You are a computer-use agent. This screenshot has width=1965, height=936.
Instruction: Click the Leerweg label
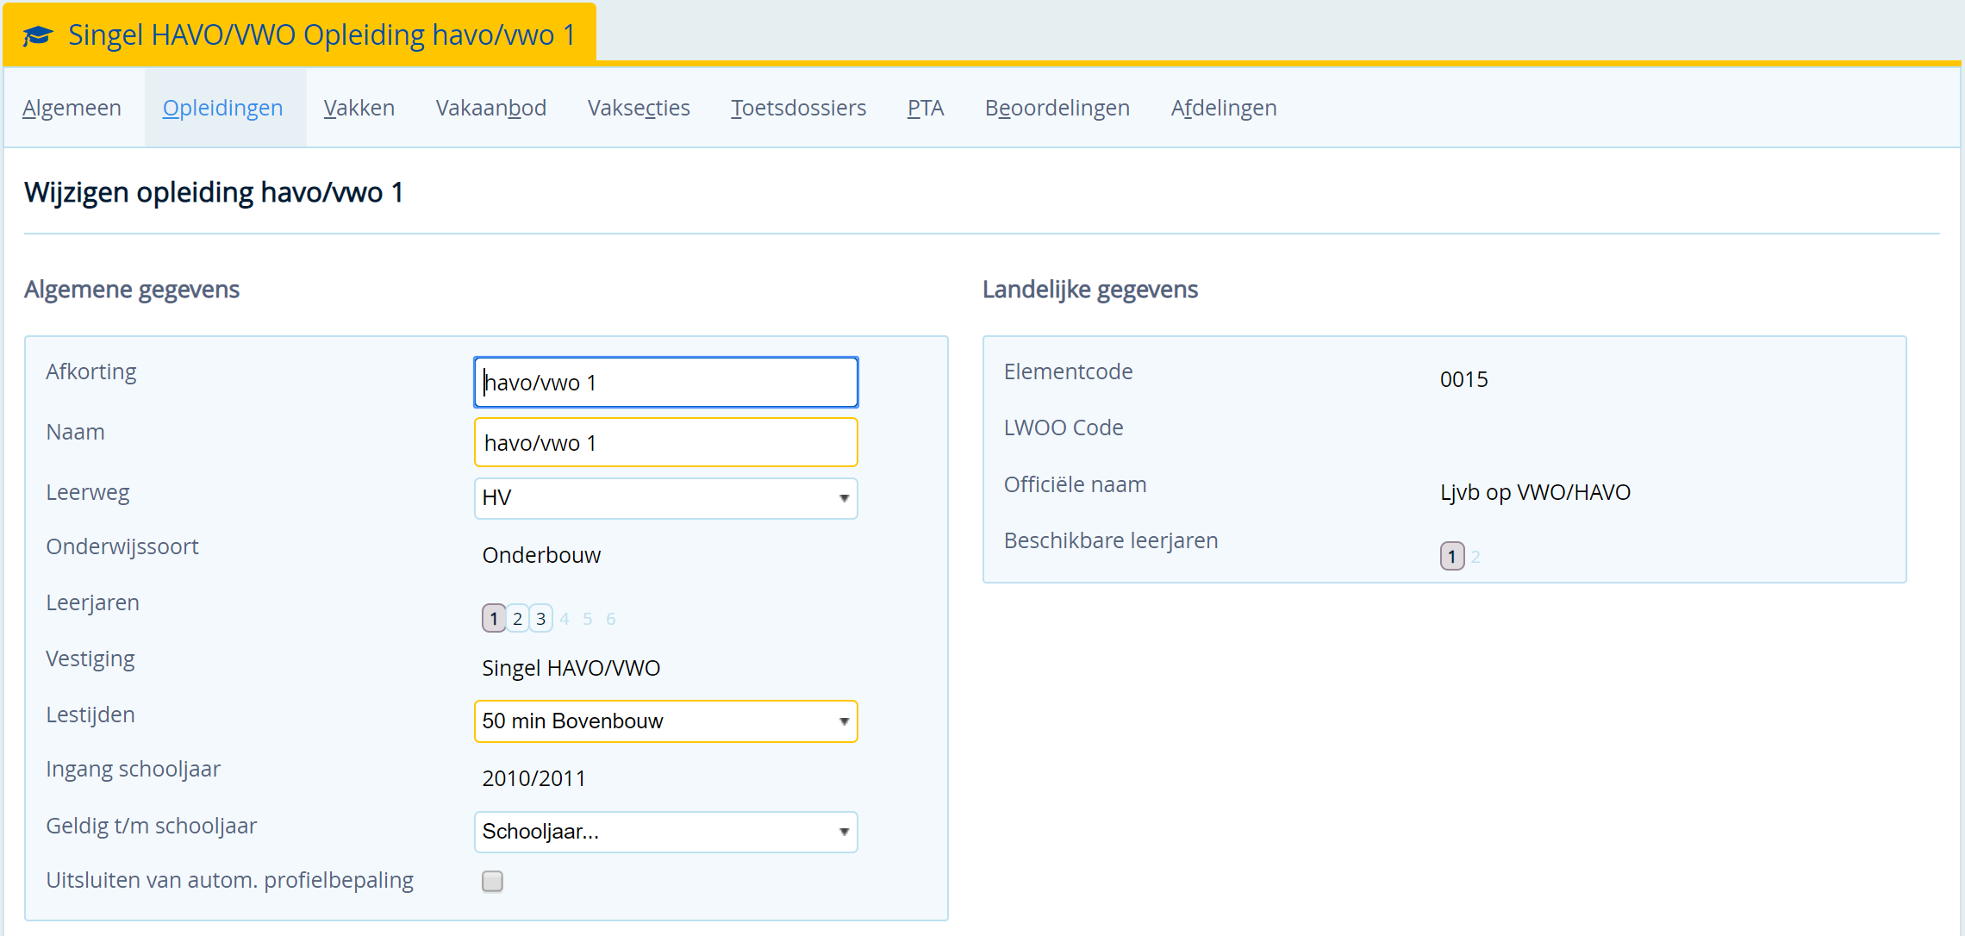(x=88, y=492)
